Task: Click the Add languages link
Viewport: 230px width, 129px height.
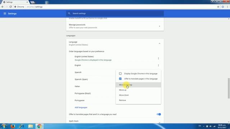Action: pos(81,107)
